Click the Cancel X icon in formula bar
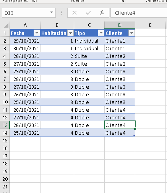This screenshot has width=167, height=193. pyautogui.click(x=75, y=13)
